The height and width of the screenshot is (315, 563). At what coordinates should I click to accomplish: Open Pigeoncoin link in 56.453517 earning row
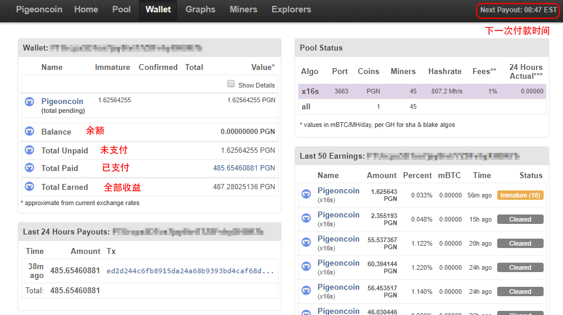click(339, 287)
